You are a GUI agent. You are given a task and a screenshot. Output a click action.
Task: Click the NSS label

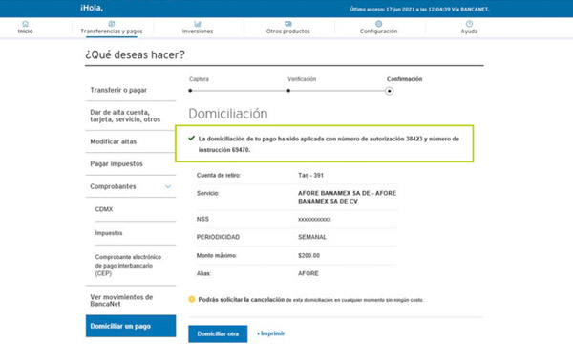[x=202, y=220]
